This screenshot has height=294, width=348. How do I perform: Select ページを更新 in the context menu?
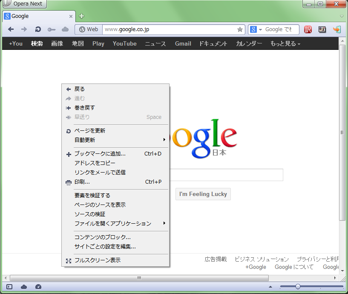pos(115,131)
